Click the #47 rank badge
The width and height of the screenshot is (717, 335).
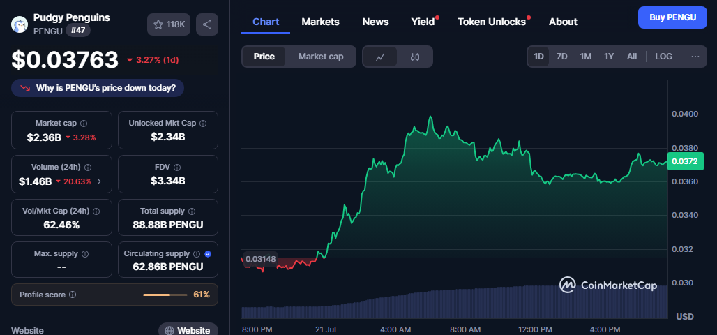(79, 31)
